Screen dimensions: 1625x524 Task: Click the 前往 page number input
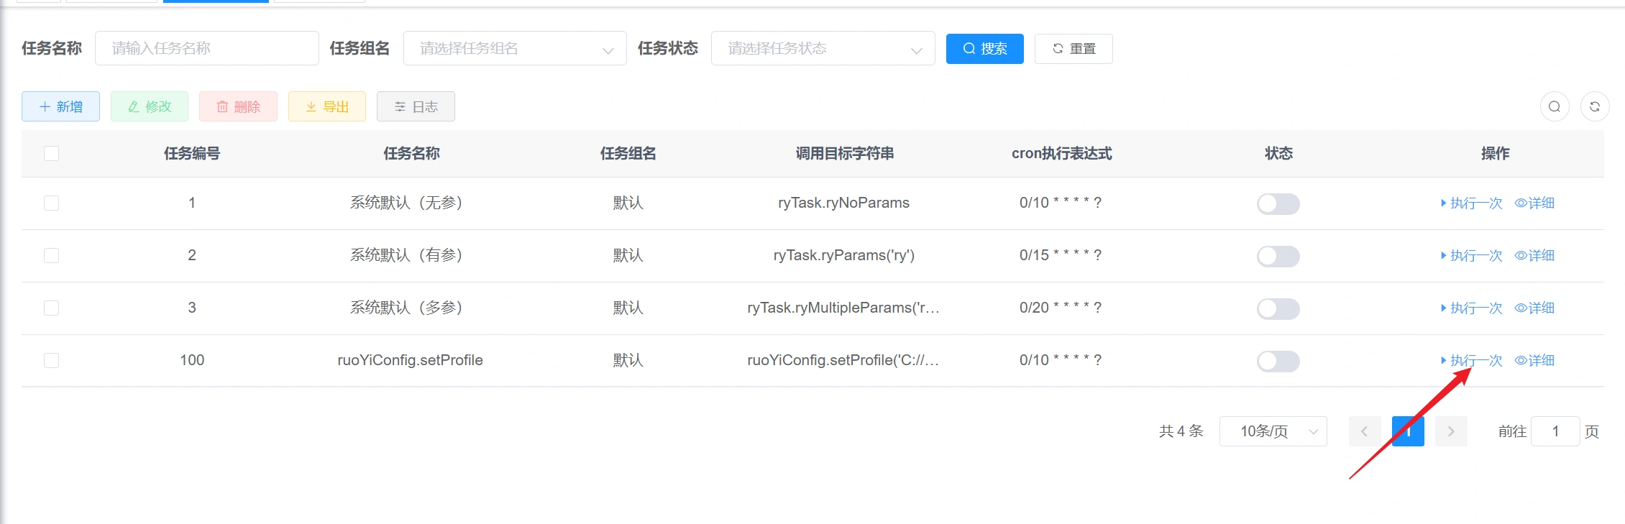(1555, 432)
